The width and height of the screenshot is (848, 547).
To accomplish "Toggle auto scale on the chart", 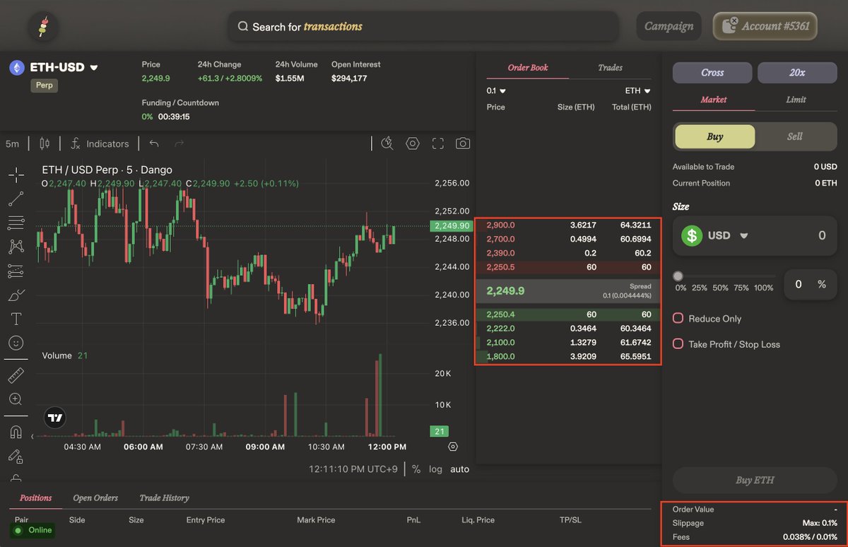I will tap(459, 469).
